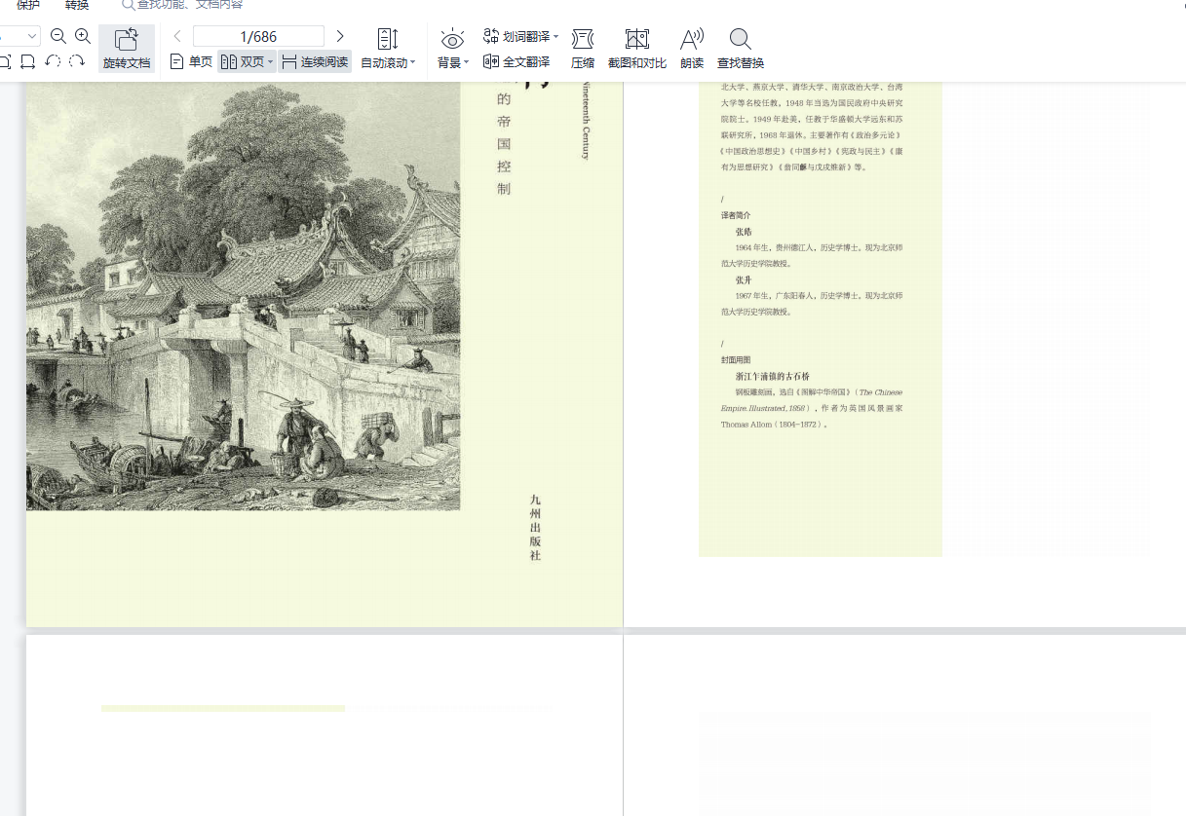
Task: Toggle 连续阅读 continuous reading mode
Action: 315,61
